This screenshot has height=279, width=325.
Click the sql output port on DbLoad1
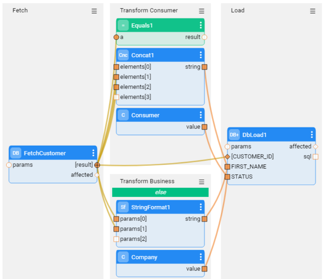(315, 157)
